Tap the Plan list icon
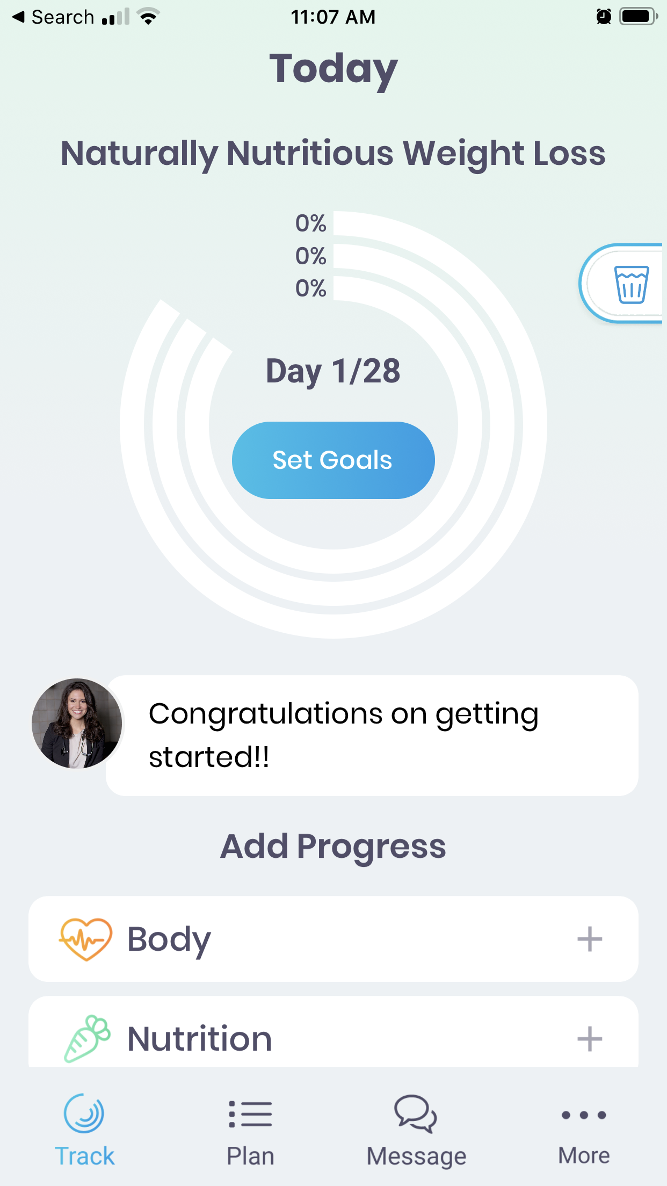 [250, 1113]
